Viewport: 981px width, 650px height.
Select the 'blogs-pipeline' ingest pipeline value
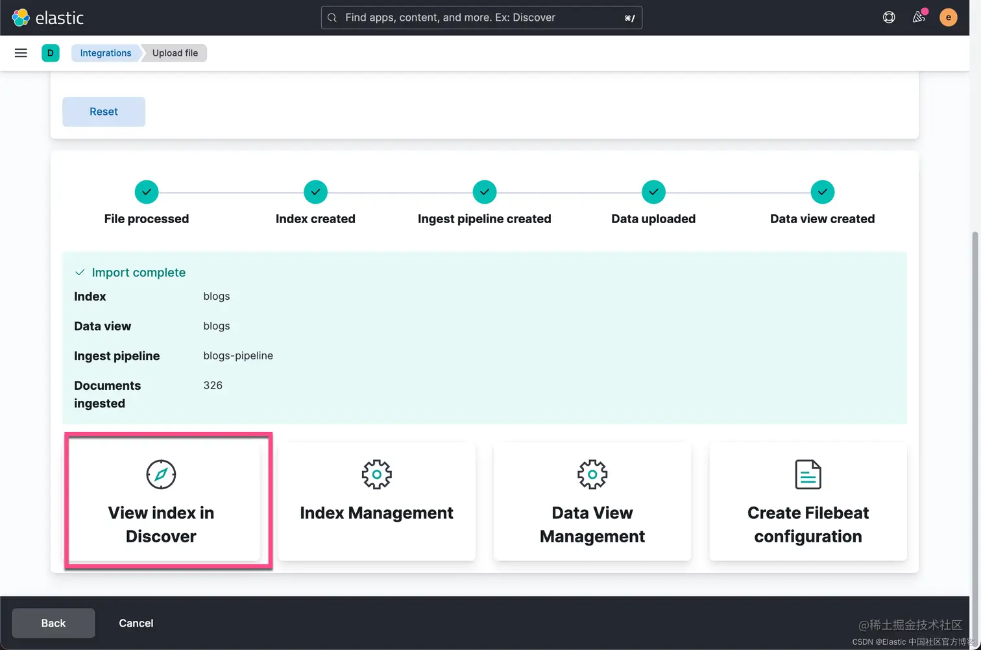coord(238,355)
